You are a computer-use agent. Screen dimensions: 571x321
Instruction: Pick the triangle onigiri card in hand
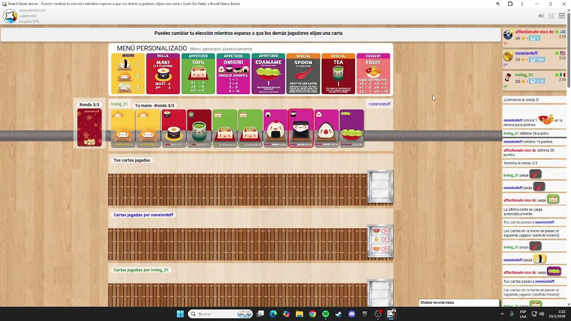(x=326, y=128)
